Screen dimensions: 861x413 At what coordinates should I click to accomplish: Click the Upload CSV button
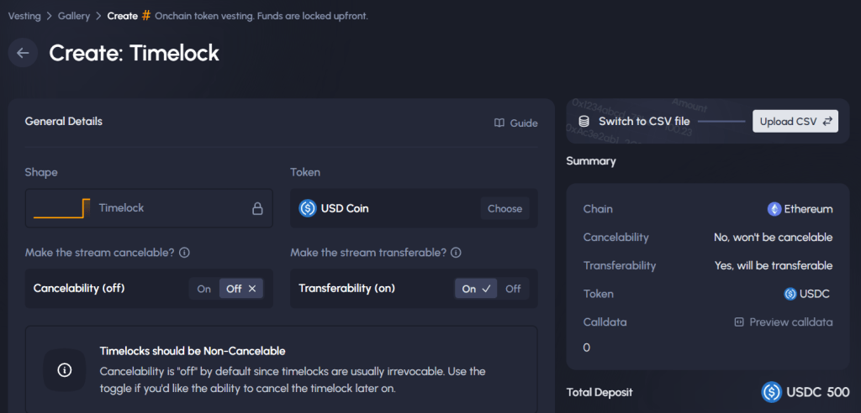pos(795,121)
